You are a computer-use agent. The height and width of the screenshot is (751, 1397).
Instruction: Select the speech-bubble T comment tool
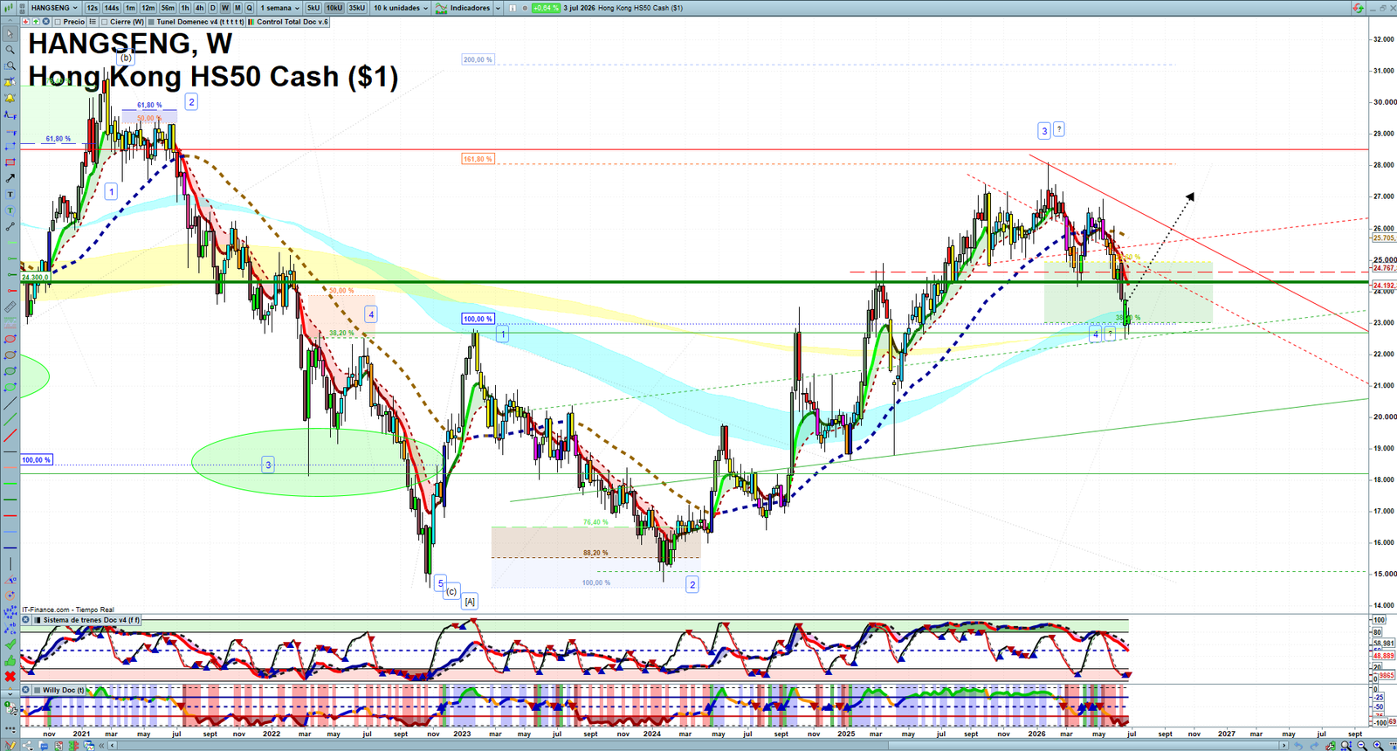[x=10, y=210]
